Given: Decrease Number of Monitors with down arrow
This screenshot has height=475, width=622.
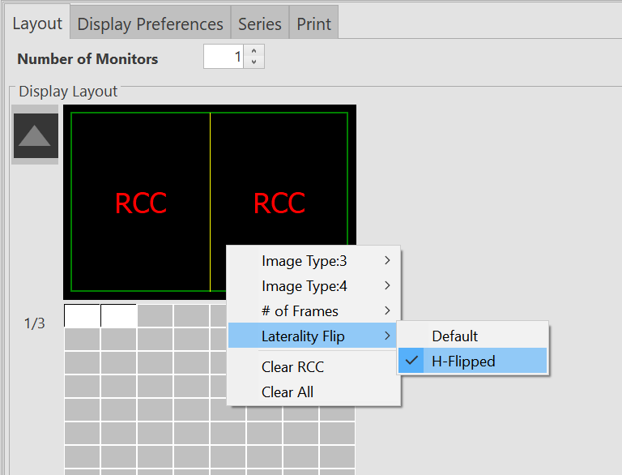Looking at the screenshot, I should 254,62.
